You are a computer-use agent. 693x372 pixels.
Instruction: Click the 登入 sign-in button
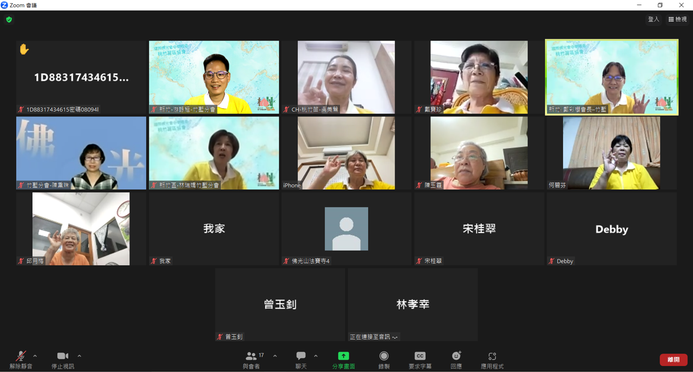pyautogui.click(x=653, y=19)
